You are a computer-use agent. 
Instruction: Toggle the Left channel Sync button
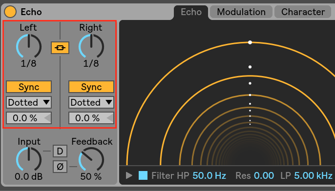click(x=29, y=87)
